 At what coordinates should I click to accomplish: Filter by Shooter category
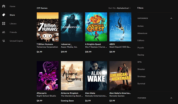[x=141, y=69]
